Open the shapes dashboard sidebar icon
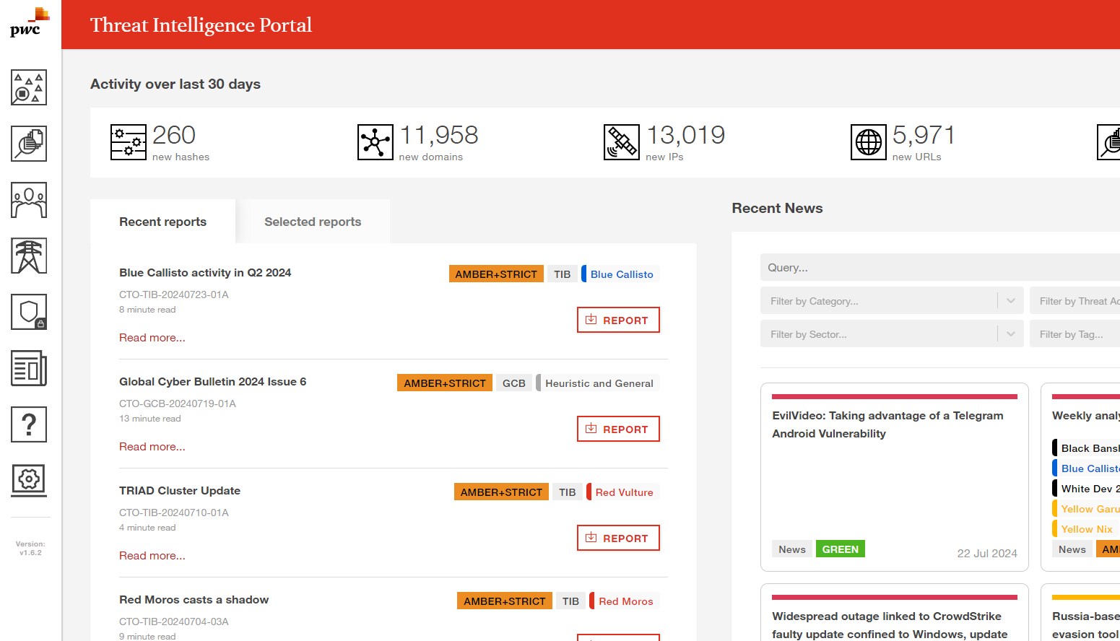Image resolution: width=1120 pixels, height=641 pixels. (x=29, y=87)
